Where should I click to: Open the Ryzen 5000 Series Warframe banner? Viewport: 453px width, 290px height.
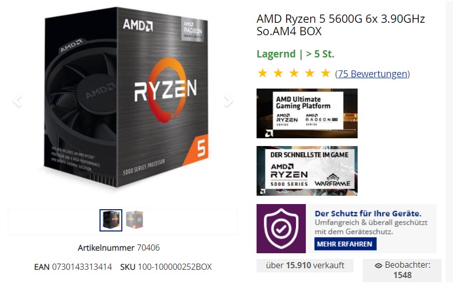pos(307,171)
